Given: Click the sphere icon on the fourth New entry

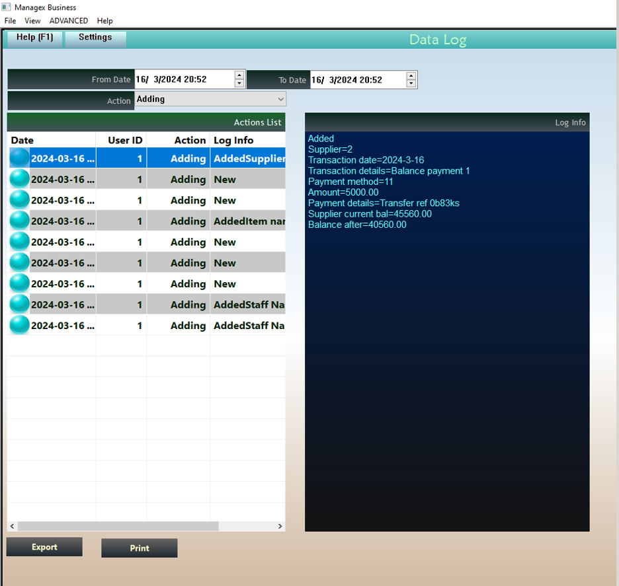Looking at the screenshot, I should [18, 262].
